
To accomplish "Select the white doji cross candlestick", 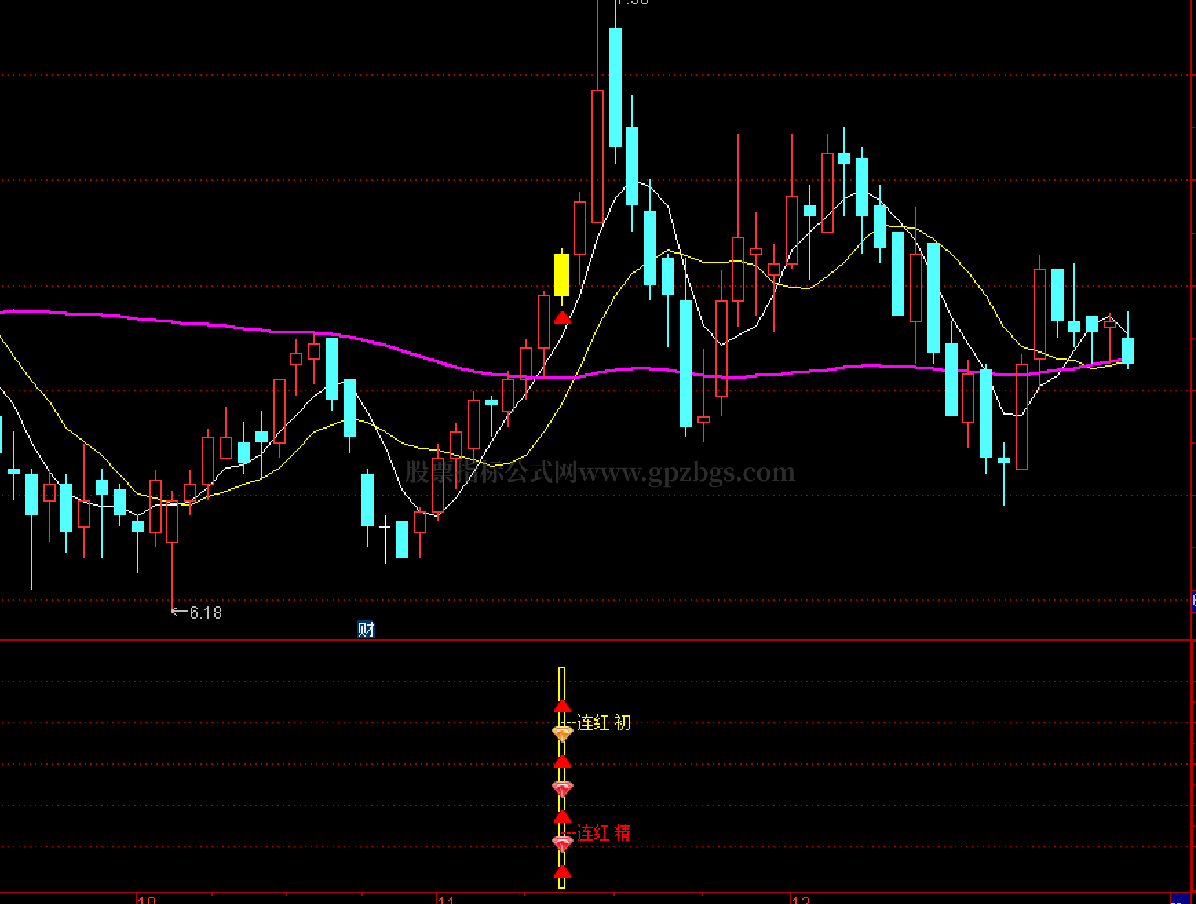I will pyautogui.click(x=385, y=528).
